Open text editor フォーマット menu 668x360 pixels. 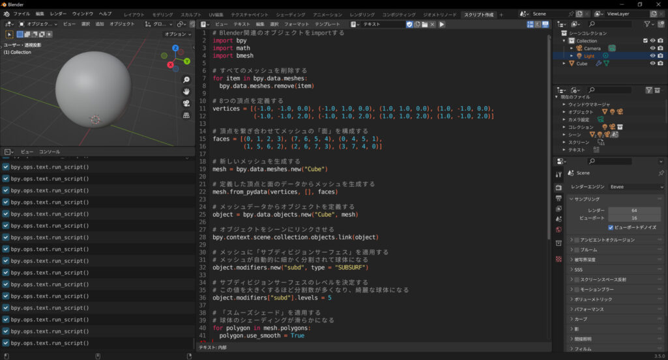[x=297, y=24]
